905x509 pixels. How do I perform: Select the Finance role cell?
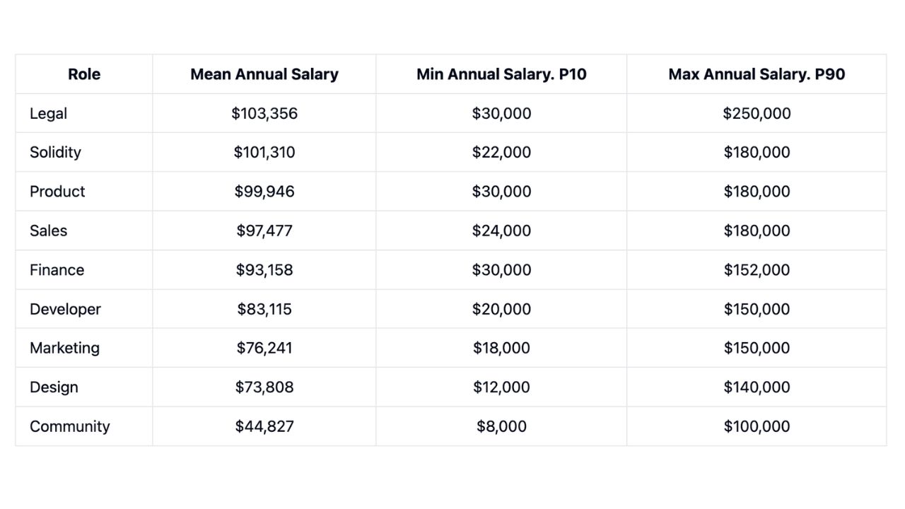click(x=57, y=270)
